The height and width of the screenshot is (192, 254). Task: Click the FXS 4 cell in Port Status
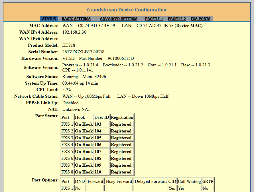pyautogui.click(x=67, y=145)
